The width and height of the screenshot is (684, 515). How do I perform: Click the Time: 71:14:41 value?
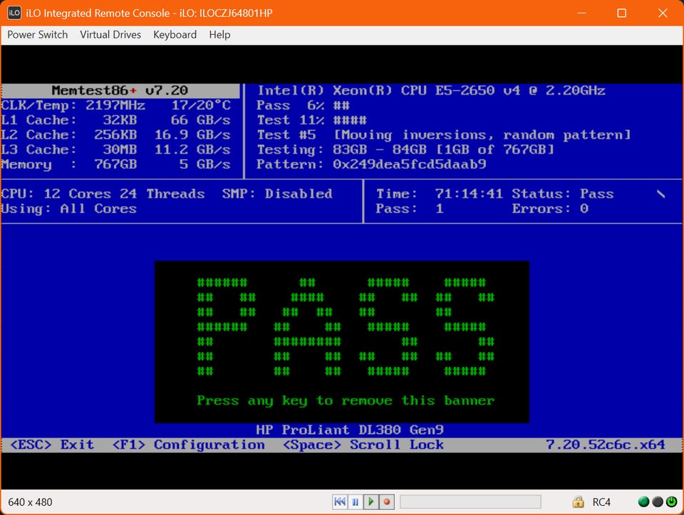(x=440, y=193)
